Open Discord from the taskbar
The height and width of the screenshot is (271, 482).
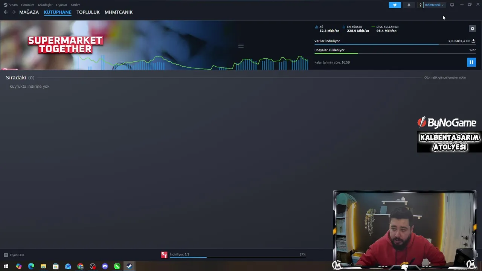click(105, 266)
